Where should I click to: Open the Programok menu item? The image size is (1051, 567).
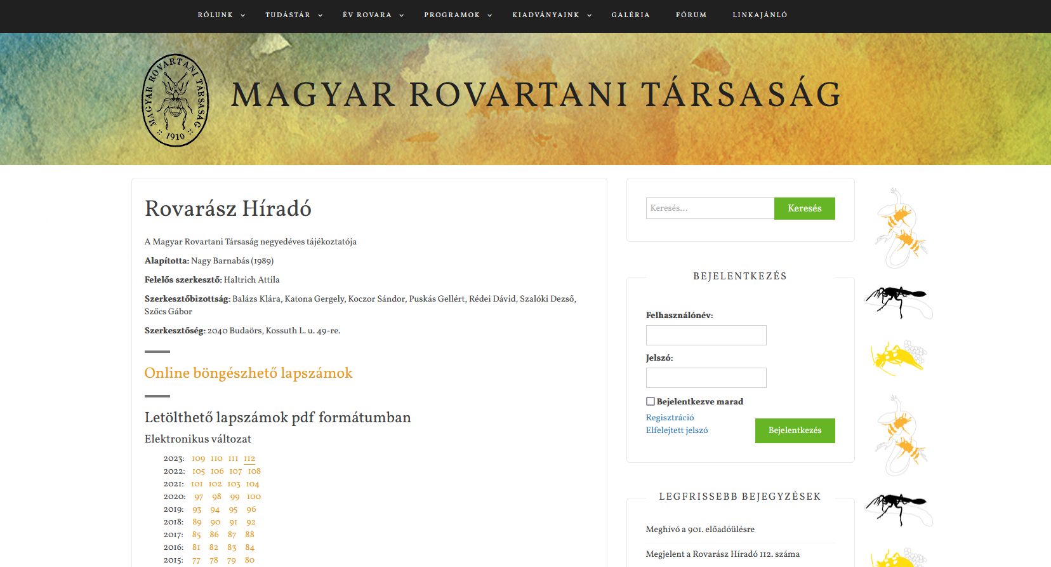click(x=452, y=15)
